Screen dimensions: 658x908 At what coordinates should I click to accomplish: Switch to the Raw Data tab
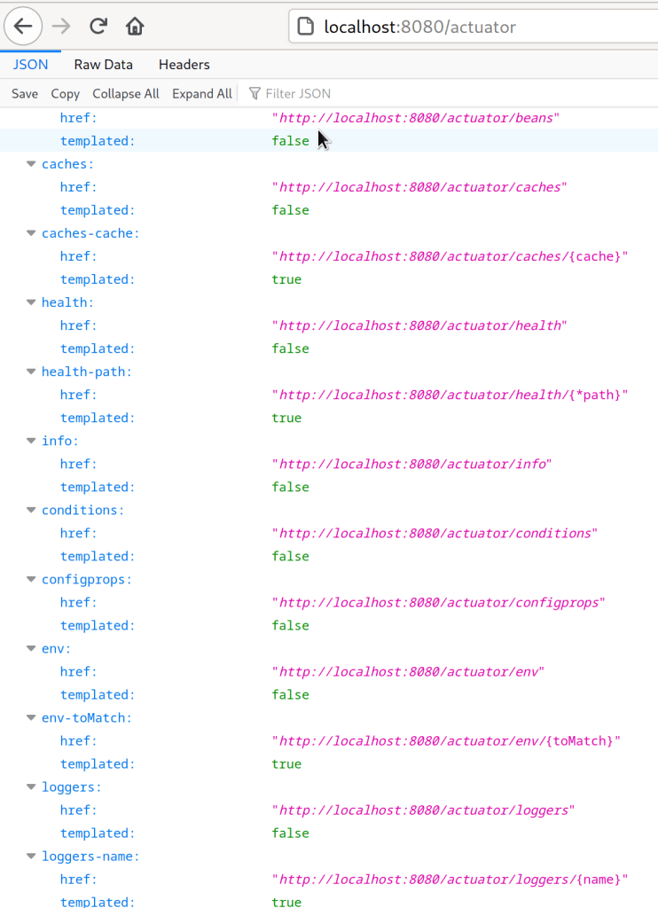(103, 64)
